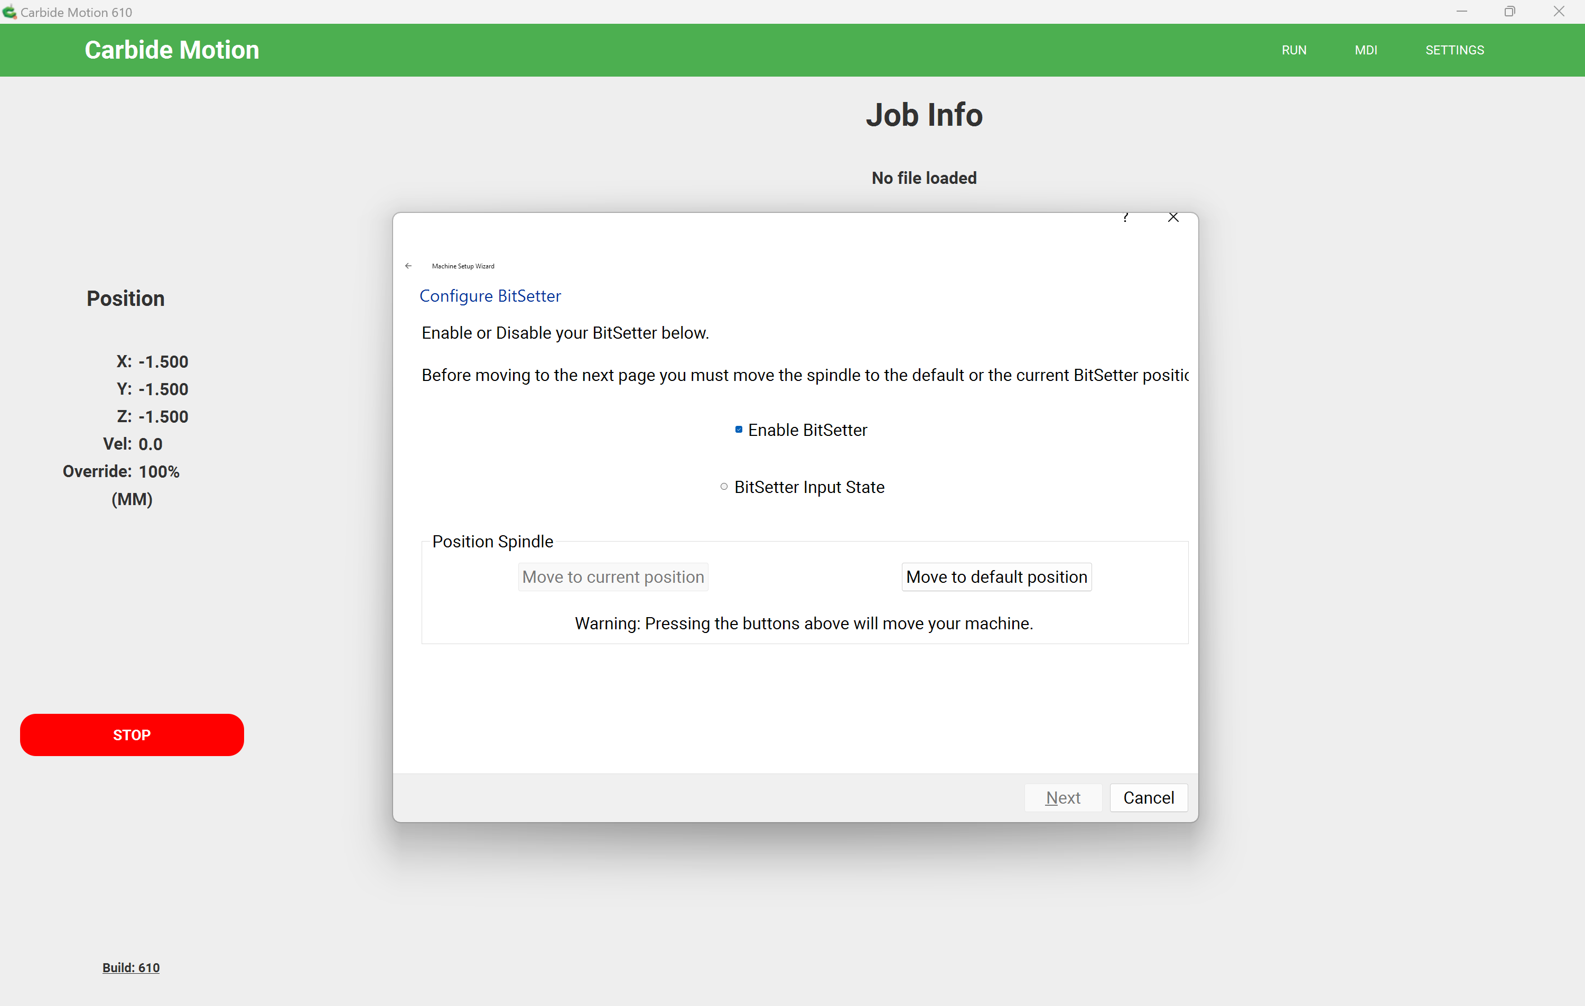
Task: Click the Machine Setup Wizard title
Action: pyautogui.click(x=463, y=266)
